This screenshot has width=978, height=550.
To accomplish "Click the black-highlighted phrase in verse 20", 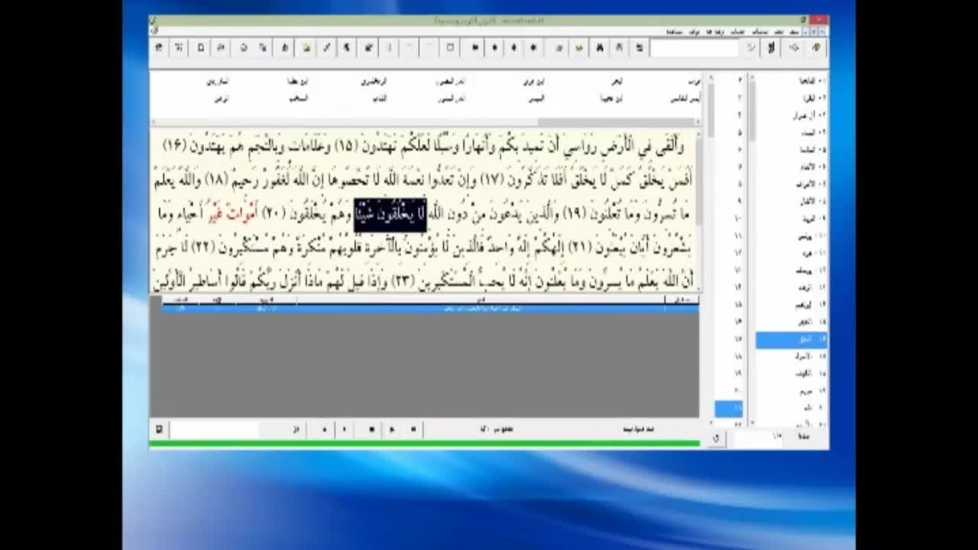I will [390, 215].
